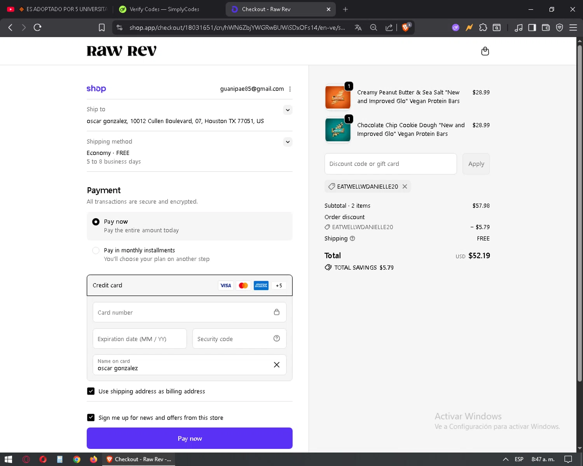Switch to the ES ADOPTADO POR 5 UNIVERSITA tab
This screenshot has width=583, height=466.
(x=57, y=9)
